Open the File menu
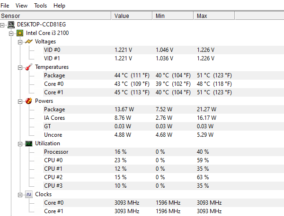This screenshot has height=216, width=284. pos(5,6)
